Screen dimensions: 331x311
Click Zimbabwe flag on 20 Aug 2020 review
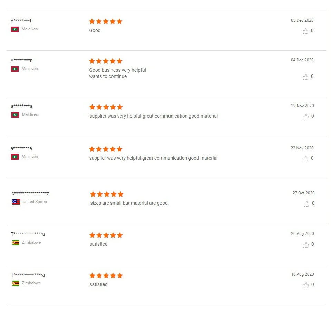coord(15,243)
